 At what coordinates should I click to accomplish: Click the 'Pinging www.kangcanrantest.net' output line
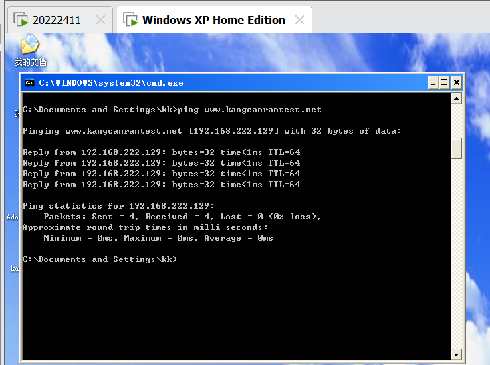[x=212, y=131]
